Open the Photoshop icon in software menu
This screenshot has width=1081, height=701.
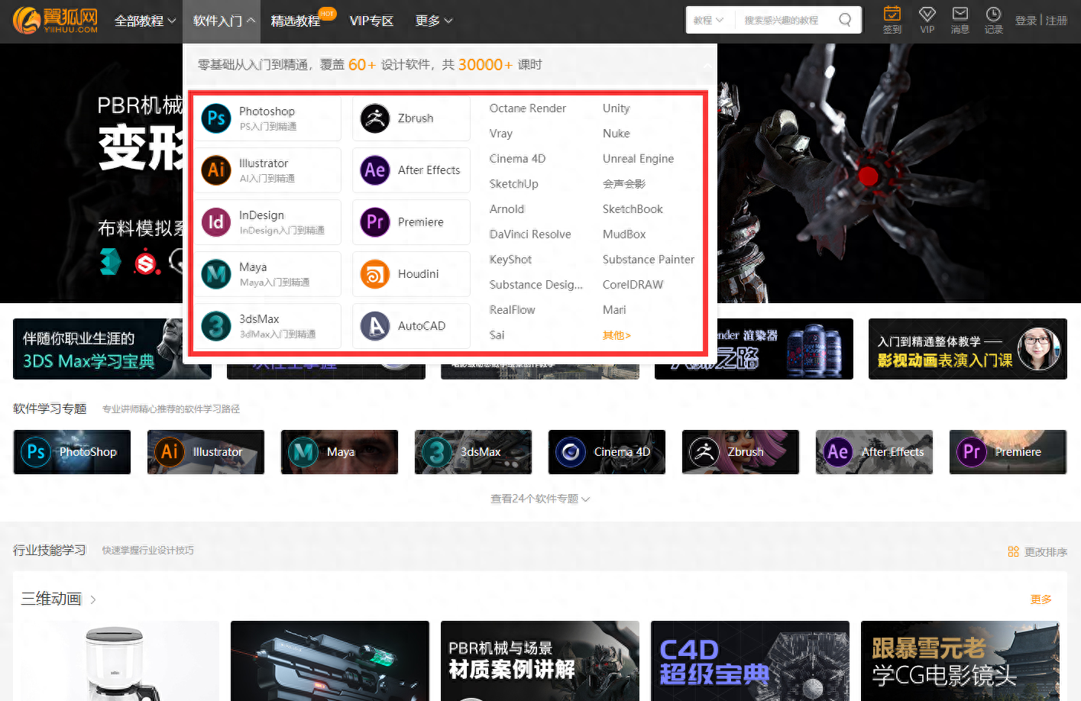[x=216, y=118]
